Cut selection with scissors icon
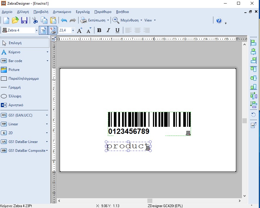 point(35,20)
